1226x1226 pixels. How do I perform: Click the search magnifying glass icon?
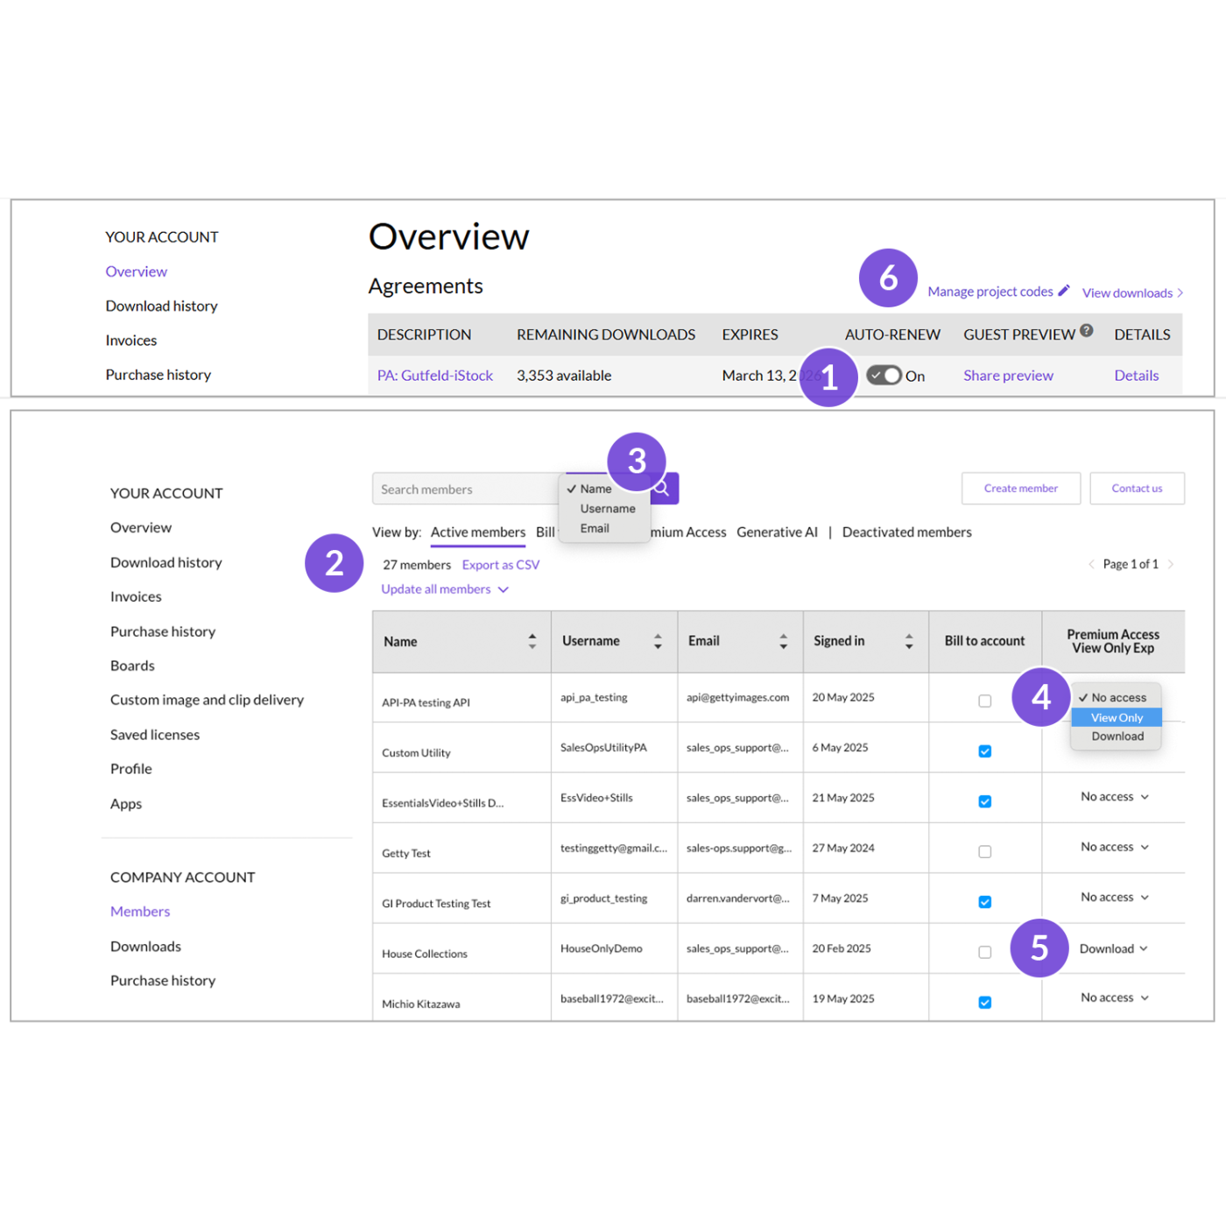click(x=661, y=488)
